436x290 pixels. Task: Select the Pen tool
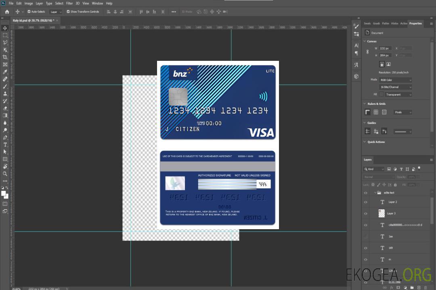click(x=5, y=137)
